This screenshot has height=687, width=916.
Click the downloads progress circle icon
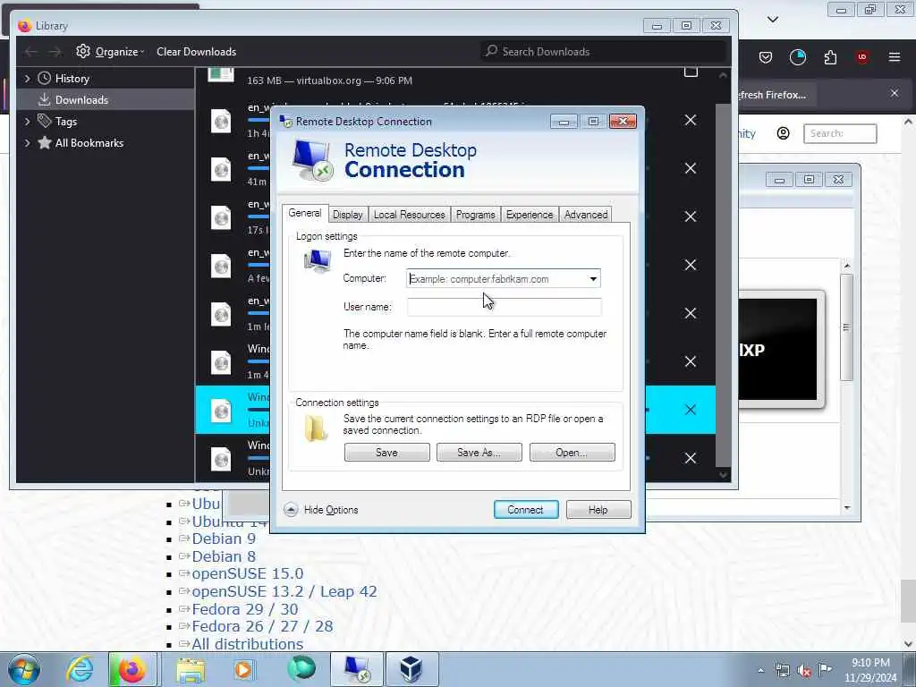coord(797,57)
